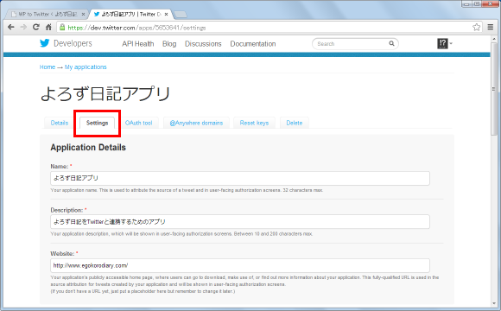Screen dimensions: 501x311
Task: Open the OAuth tool tab
Action: tap(138, 123)
